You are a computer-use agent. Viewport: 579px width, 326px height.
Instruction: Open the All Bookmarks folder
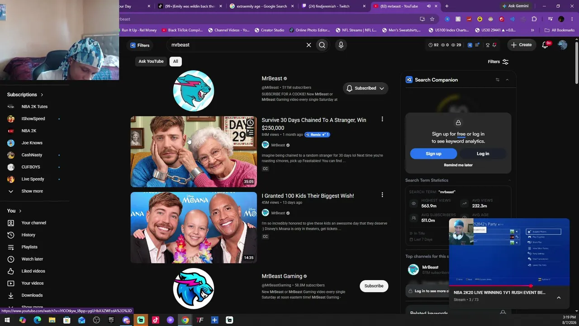pyautogui.click(x=560, y=30)
